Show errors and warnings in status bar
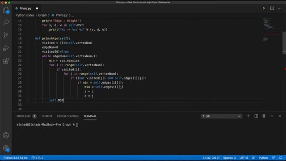This screenshot has height=161, width=286. pyautogui.click(x=38, y=158)
